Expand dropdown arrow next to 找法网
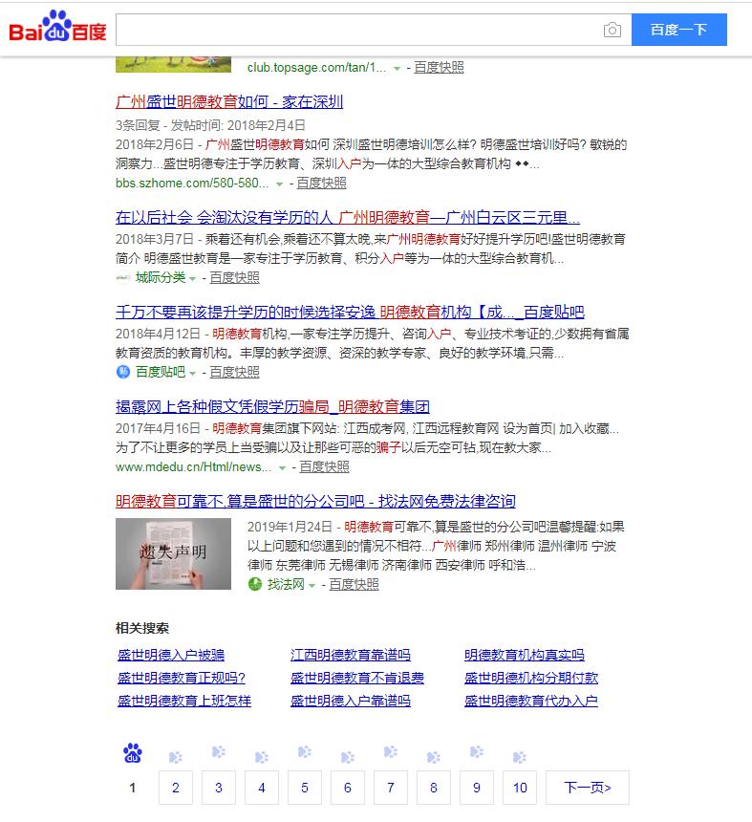Viewport: 752px width, 822px height. coord(312,586)
